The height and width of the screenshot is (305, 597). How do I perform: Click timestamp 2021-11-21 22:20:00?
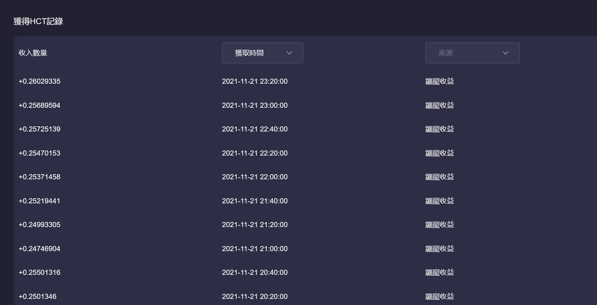pyautogui.click(x=255, y=153)
